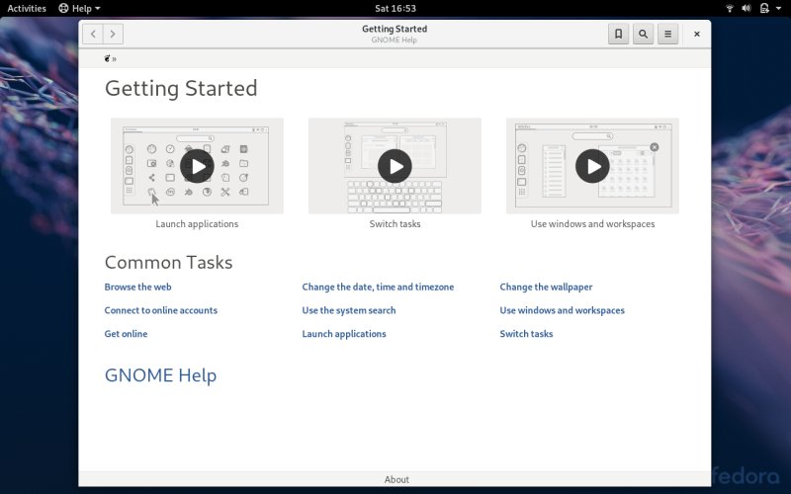Click the power/lock status icon in top bar
The image size is (791, 494).
tap(764, 8)
